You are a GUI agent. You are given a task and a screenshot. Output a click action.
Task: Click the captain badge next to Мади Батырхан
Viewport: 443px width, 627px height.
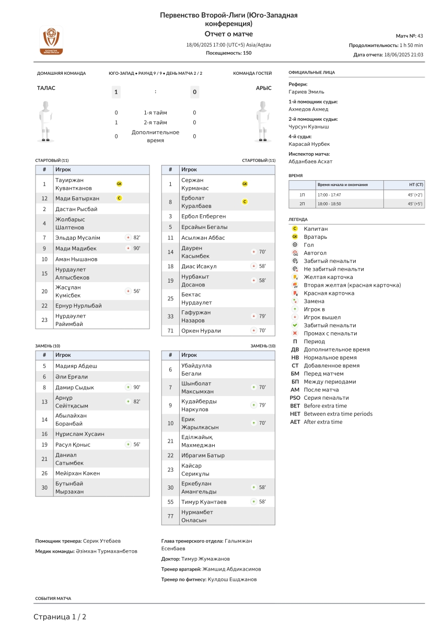click(119, 199)
